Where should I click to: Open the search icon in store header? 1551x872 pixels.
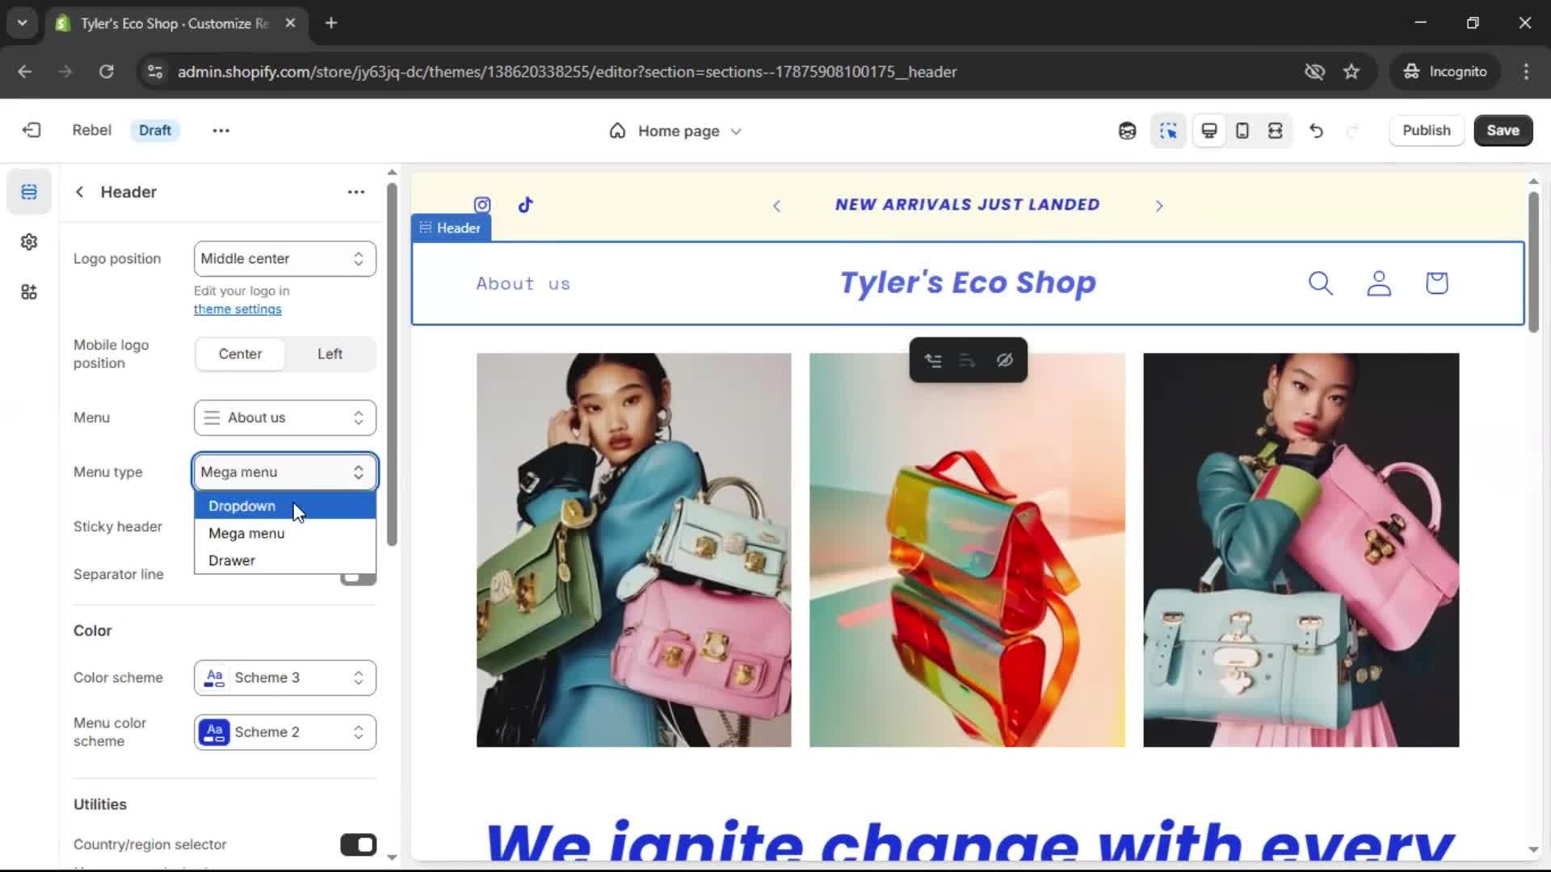[1320, 283]
